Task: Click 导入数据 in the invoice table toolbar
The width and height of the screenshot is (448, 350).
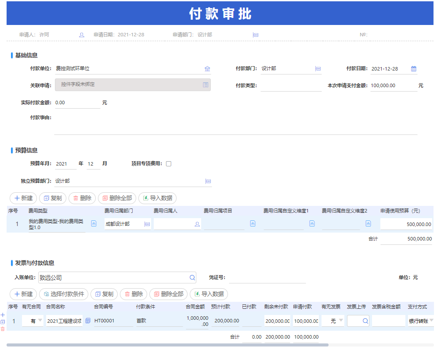Action: (209, 294)
